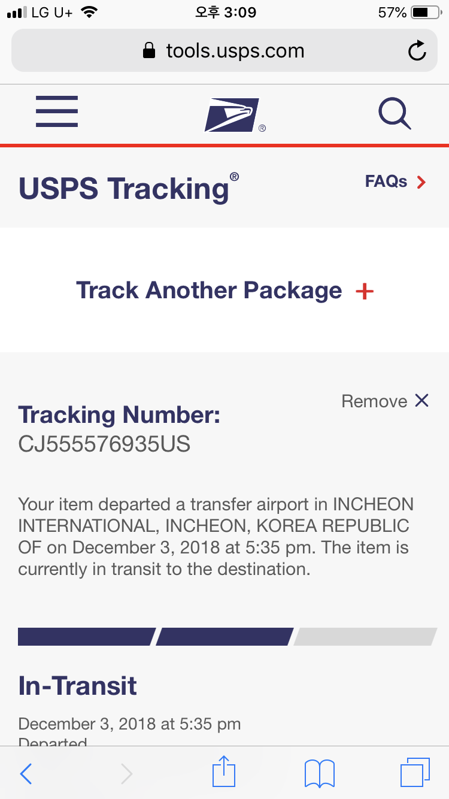Remove the tracked package

click(385, 401)
